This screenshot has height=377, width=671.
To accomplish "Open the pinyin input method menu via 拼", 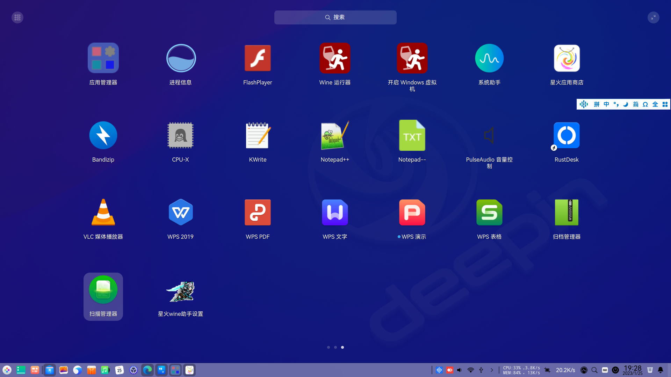I will click(x=597, y=104).
